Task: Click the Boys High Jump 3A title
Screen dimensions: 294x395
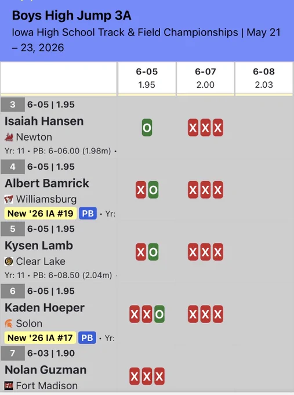Action: [72, 16]
